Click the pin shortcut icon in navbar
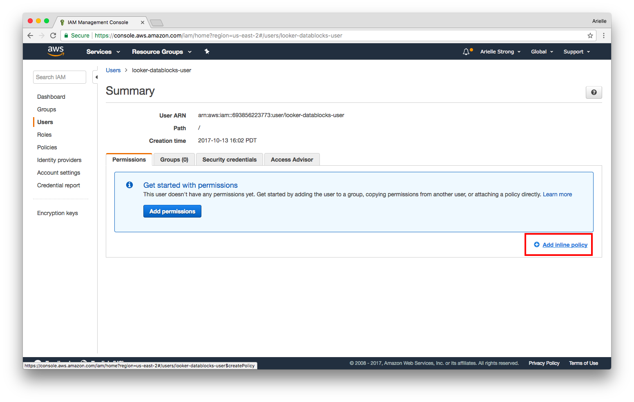 [207, 51]
